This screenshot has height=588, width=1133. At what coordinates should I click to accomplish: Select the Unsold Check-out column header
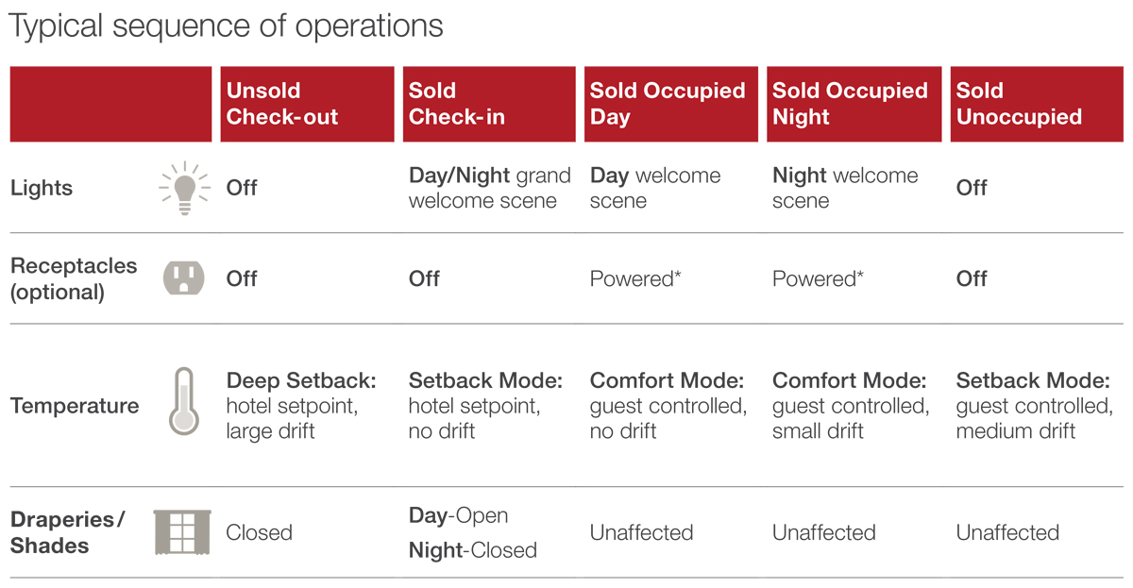point(307,104)
